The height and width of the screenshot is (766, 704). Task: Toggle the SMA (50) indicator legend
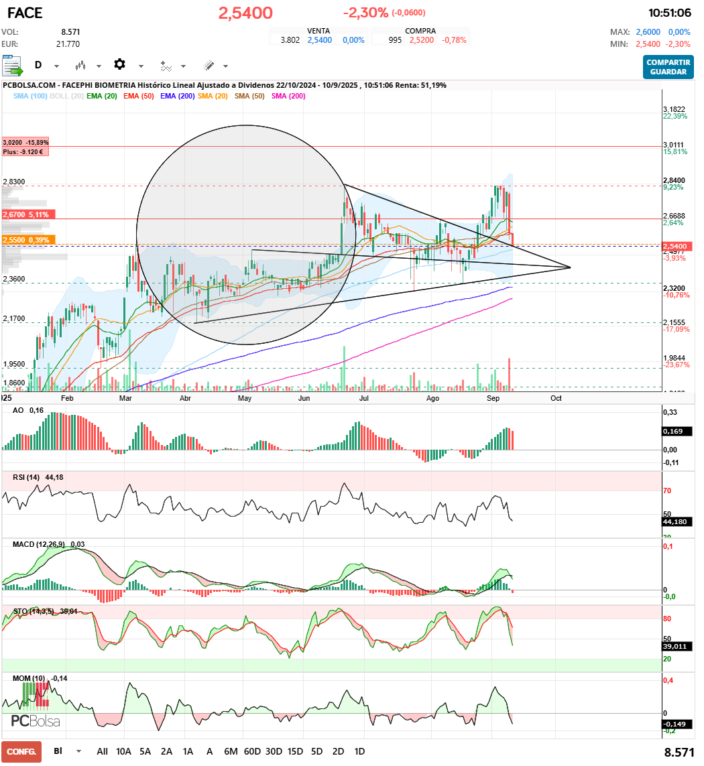[x=249, y=96]
